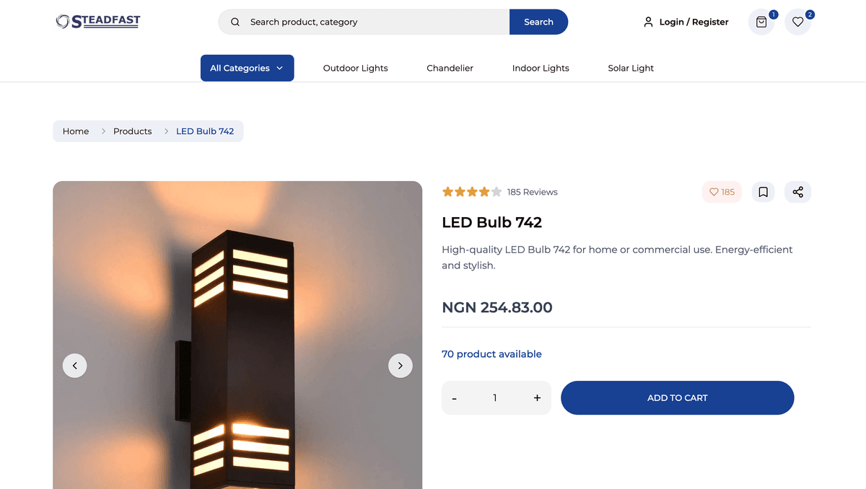Go to the Chandelier category
This screenshot has height=489, width=866.
(450, 68)
